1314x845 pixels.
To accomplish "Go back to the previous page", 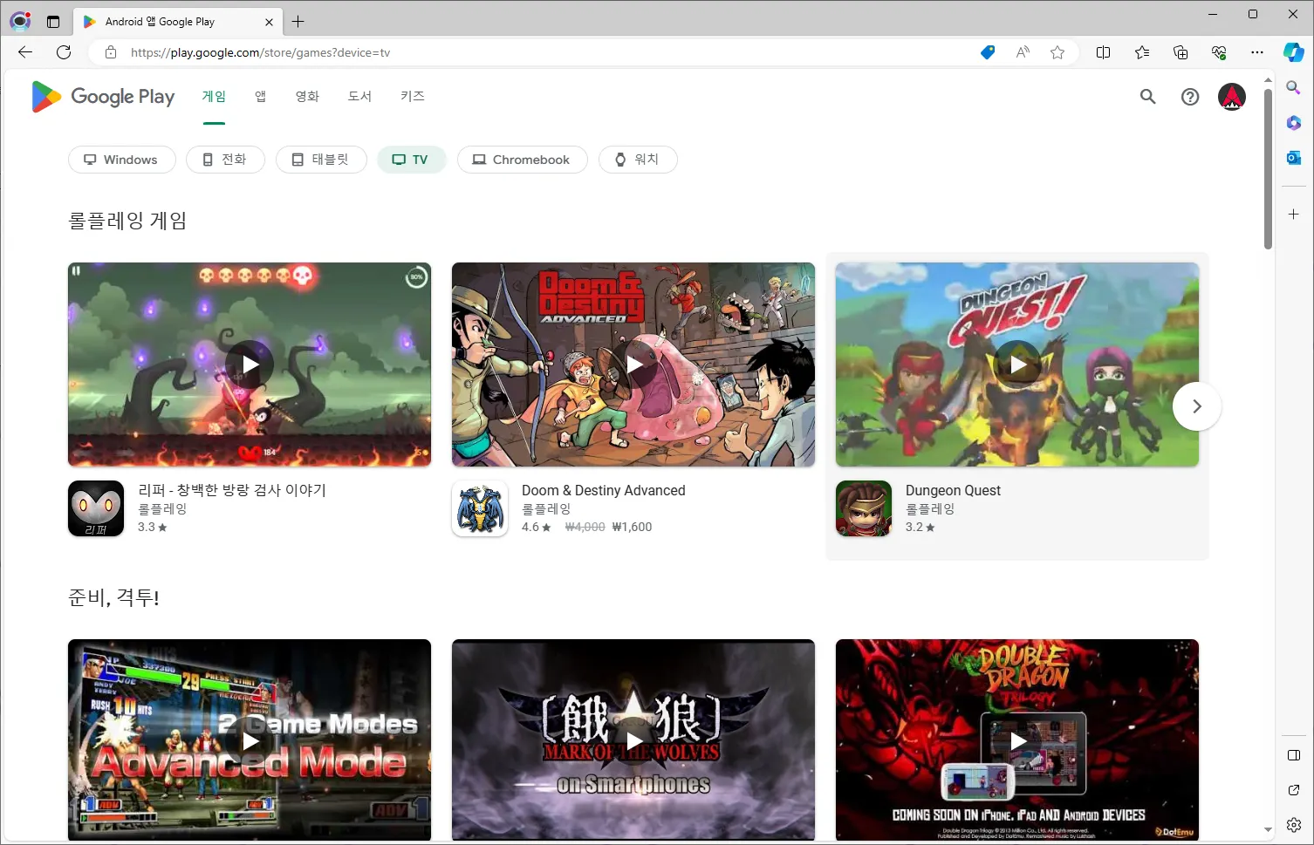I will (25, 52).
